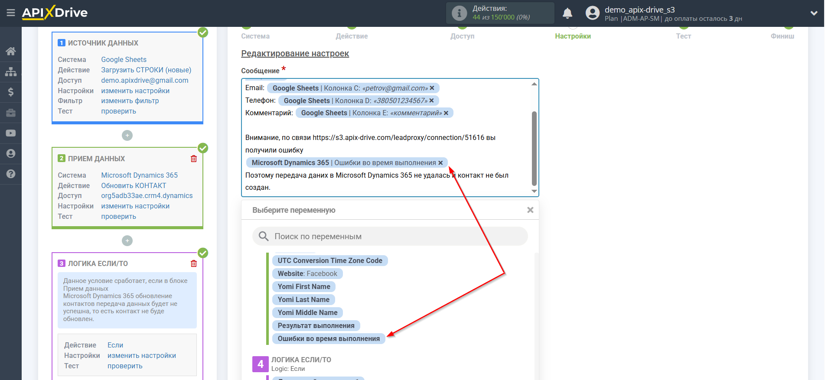Go to the Тест step

(x=683, y=36)
